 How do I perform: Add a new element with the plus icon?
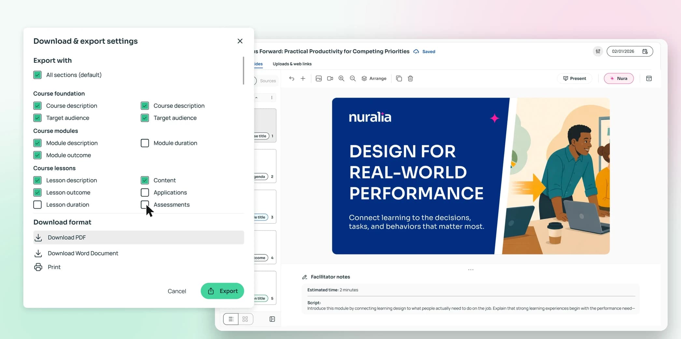pos(303,78)
